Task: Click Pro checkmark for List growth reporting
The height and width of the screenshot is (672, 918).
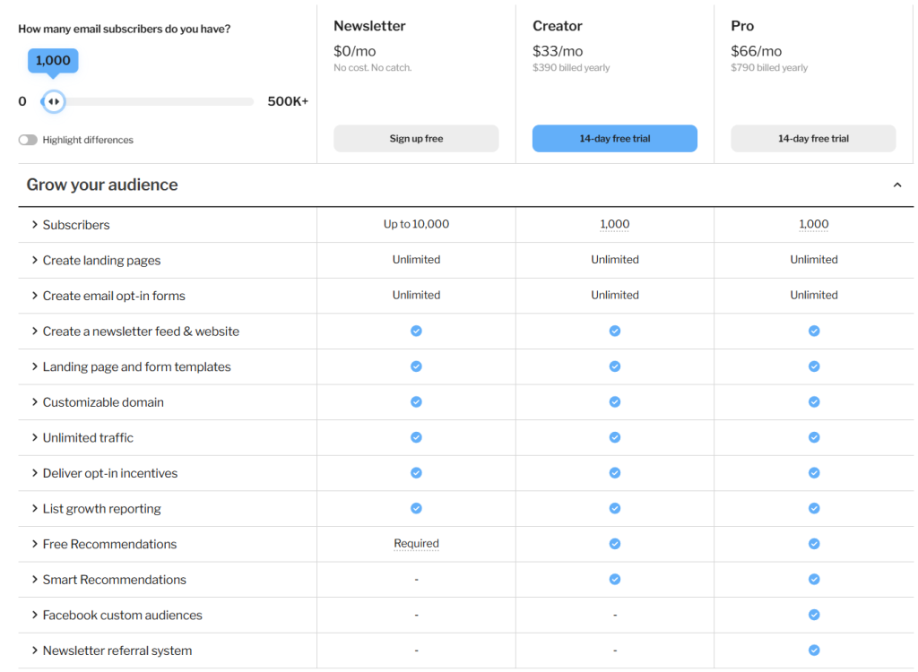Action: (x=814, y=508)
